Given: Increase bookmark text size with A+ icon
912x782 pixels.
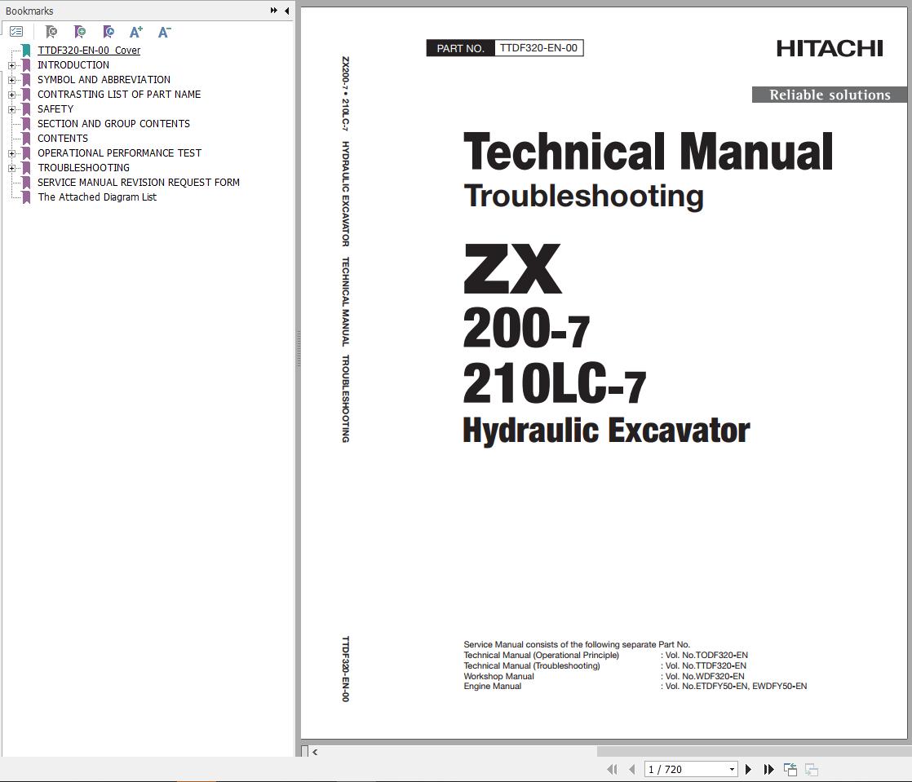Looking at the screenshot, I should coord(135,33).
